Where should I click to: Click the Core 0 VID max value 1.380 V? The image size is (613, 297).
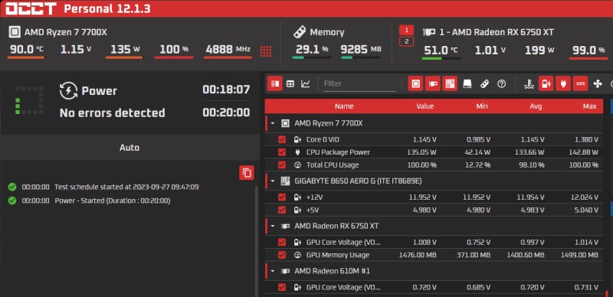tap(586, 139)
